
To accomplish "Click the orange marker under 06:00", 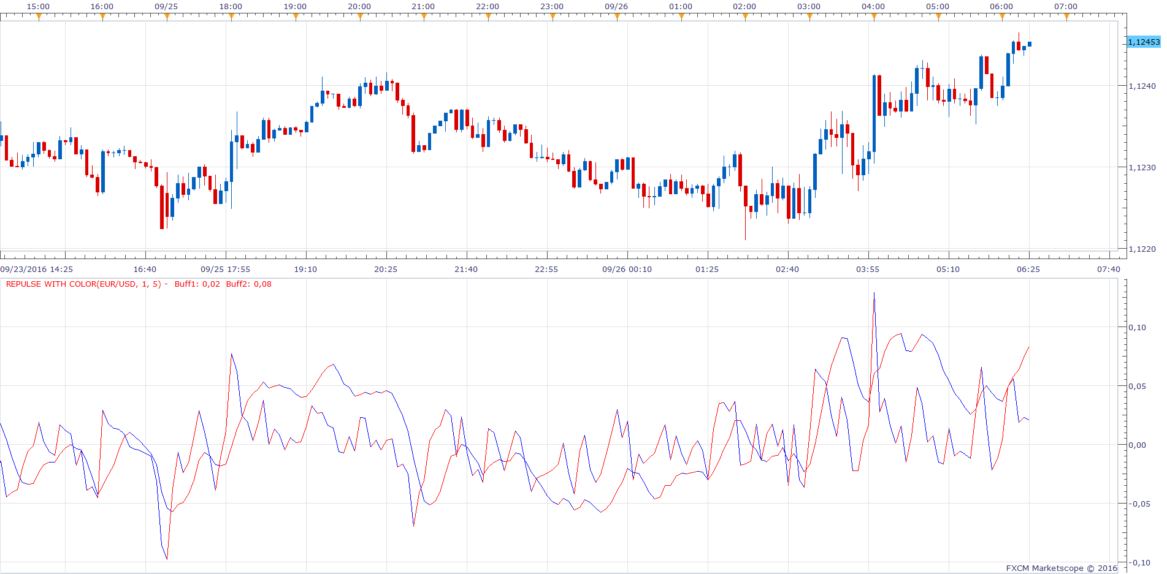I will coord(1003,17).
